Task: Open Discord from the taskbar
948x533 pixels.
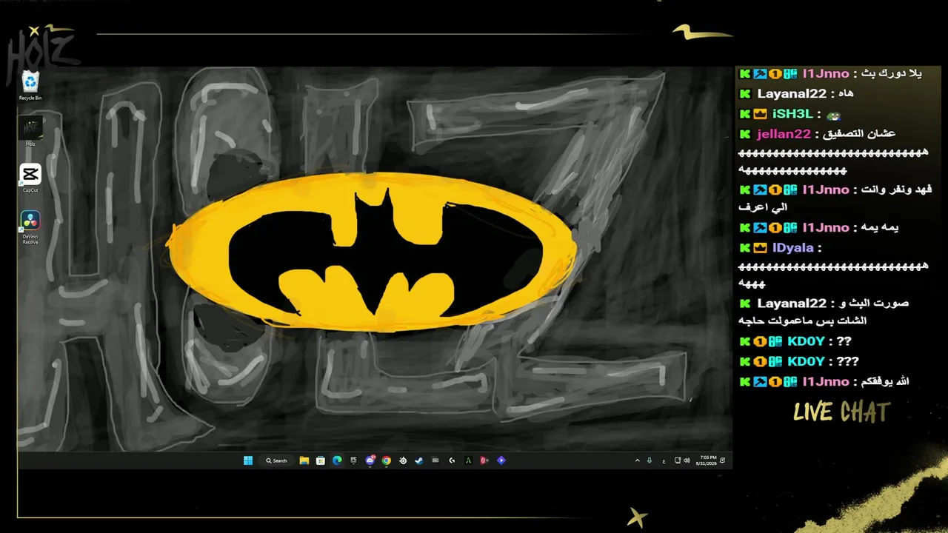Action: click(x=370, y=460)
